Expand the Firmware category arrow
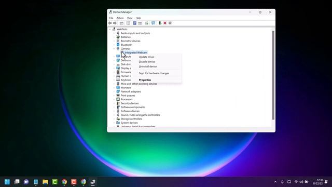The image size is (332, 187). tap(114, 72)
